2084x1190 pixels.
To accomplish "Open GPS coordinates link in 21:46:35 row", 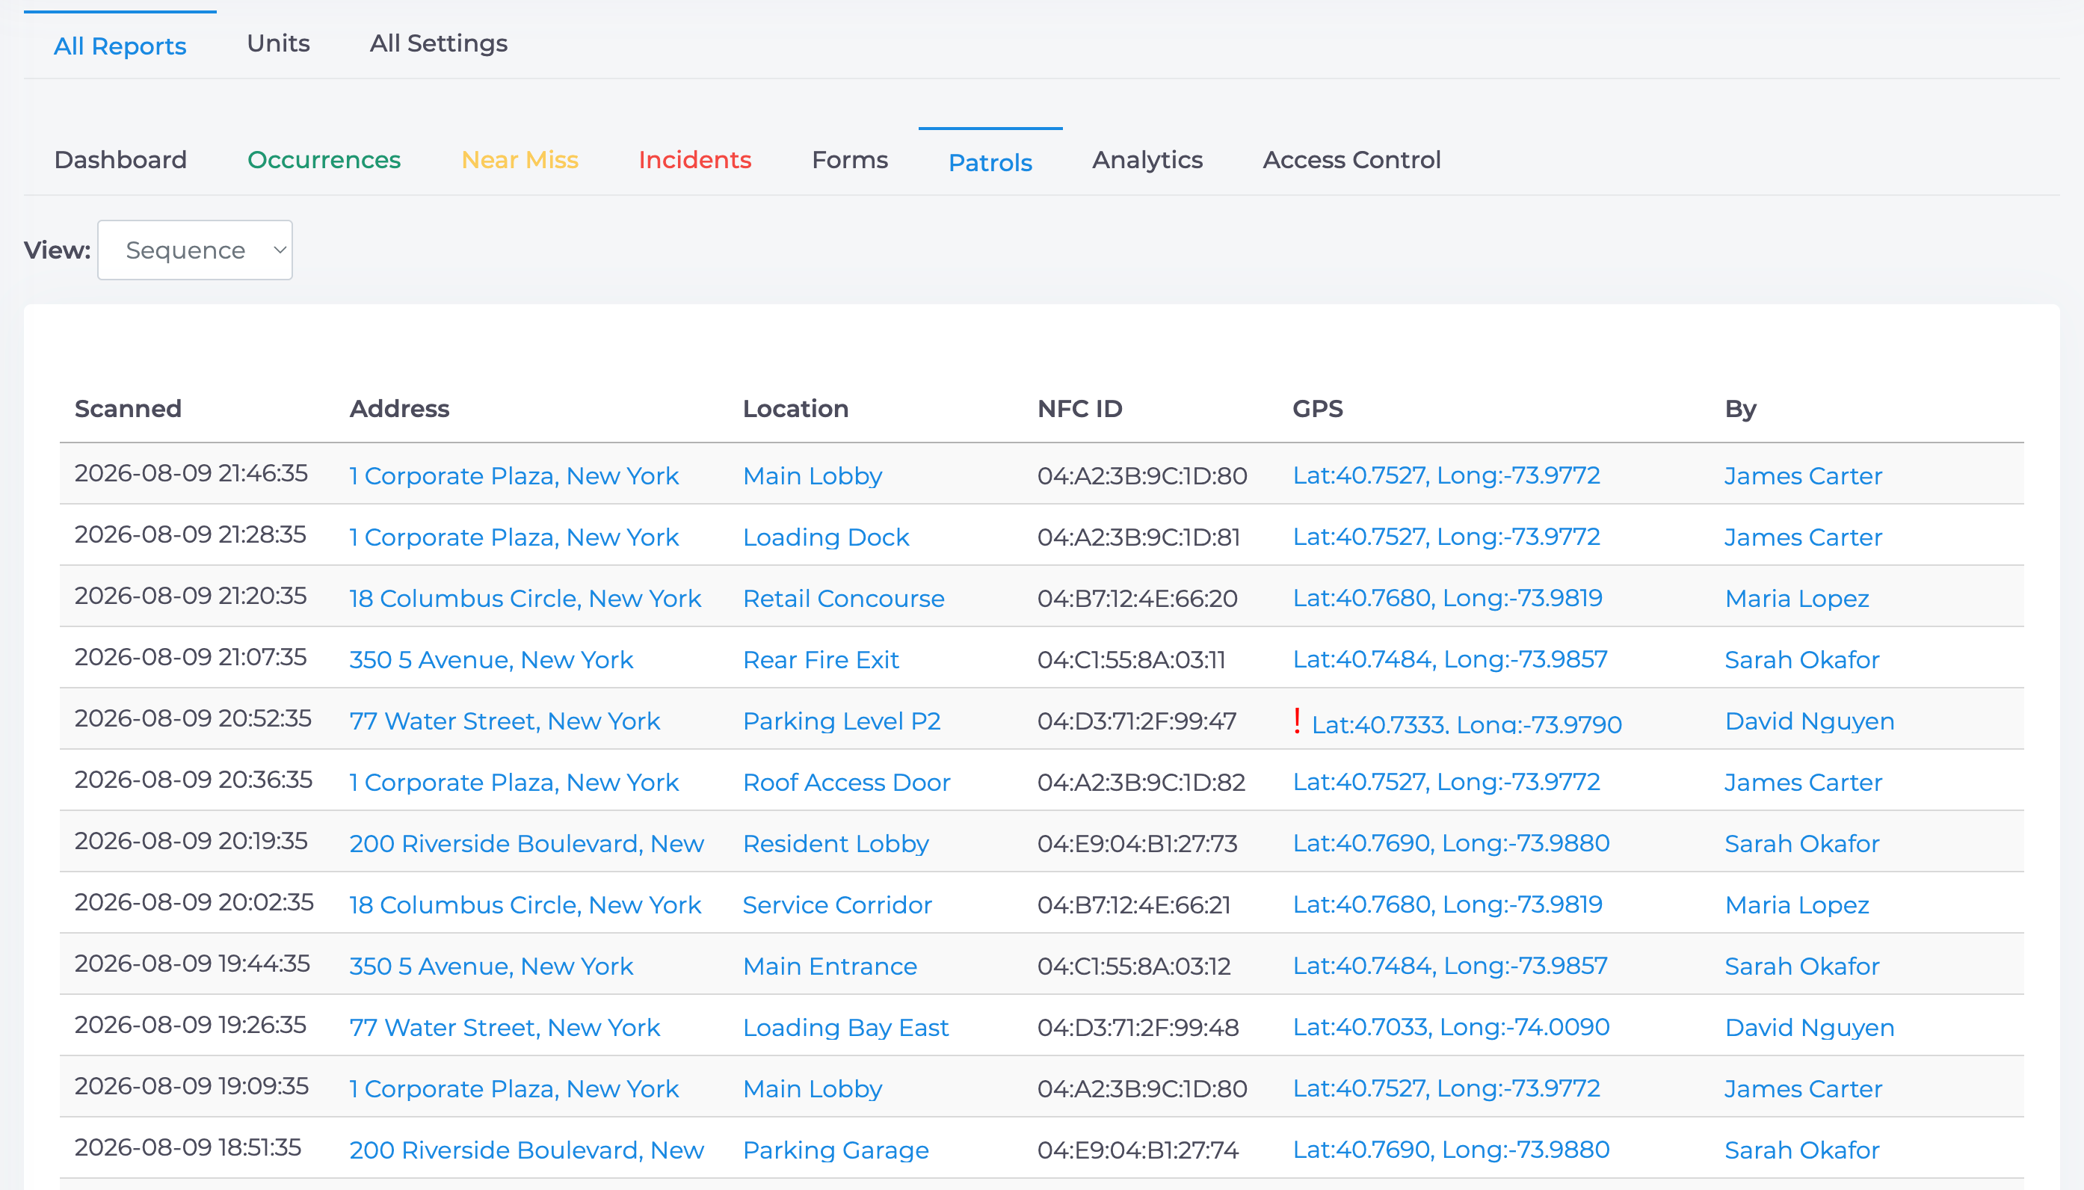I will (x=1446, y=475).
